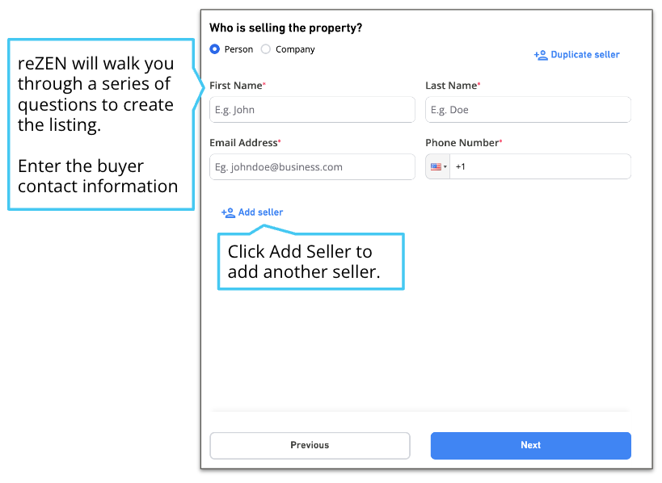The image size is (662, 483).
Task: Click the 'Click Add Seller' callout box
Action: coord(311,262)
